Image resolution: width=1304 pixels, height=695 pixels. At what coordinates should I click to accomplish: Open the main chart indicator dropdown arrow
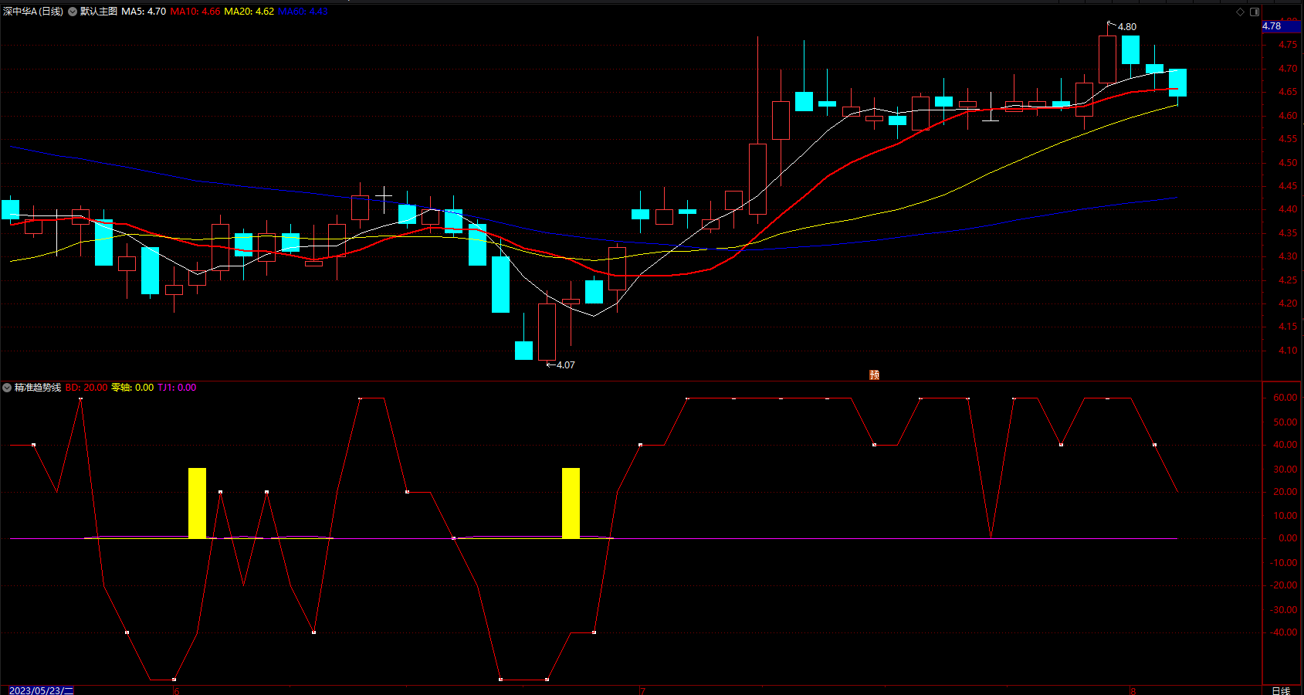point(73,12)
